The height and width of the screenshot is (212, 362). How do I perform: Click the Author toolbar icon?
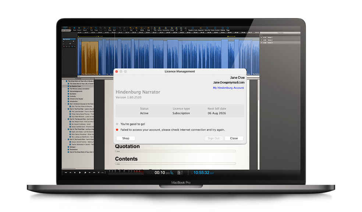160,29
